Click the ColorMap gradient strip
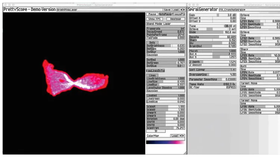The width and height of the screenshot is (280, 157). (x=165, y=142)
